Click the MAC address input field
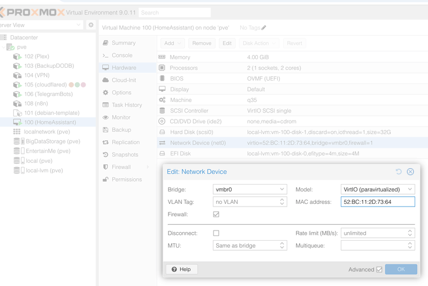 [x=378, y=202]
